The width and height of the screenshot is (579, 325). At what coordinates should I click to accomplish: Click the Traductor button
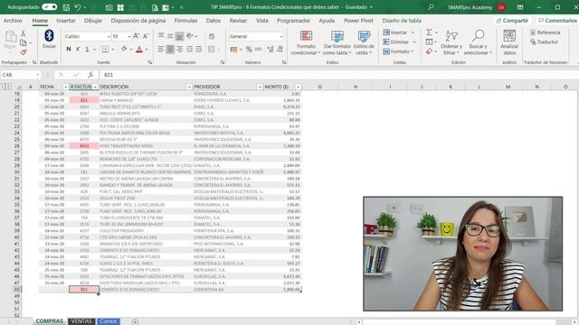click(544, 42)
